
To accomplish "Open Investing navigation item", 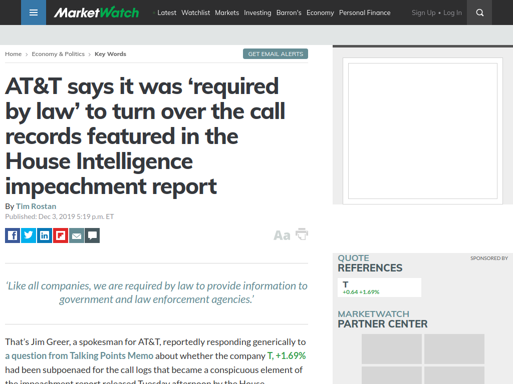I will click(258, 12).
